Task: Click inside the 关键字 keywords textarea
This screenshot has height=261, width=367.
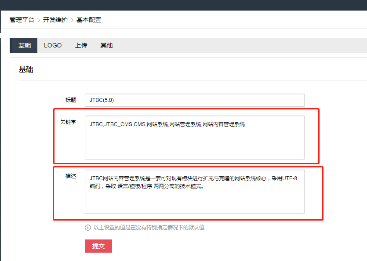Action: pyautogui.click(x=195, y=138)
